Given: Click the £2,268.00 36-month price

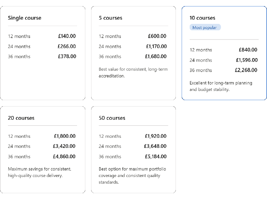Looking at the screenshot, I should tap(246, 70).
